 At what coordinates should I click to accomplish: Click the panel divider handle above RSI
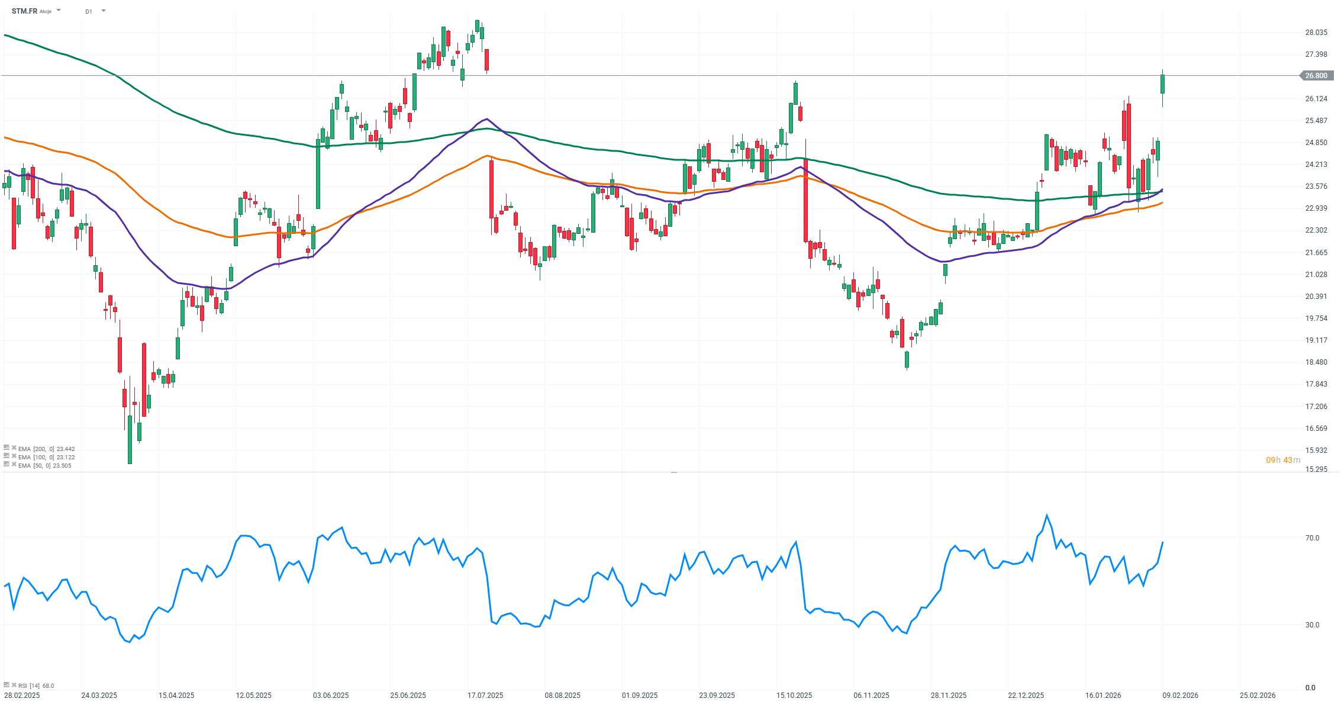point(673,472)
